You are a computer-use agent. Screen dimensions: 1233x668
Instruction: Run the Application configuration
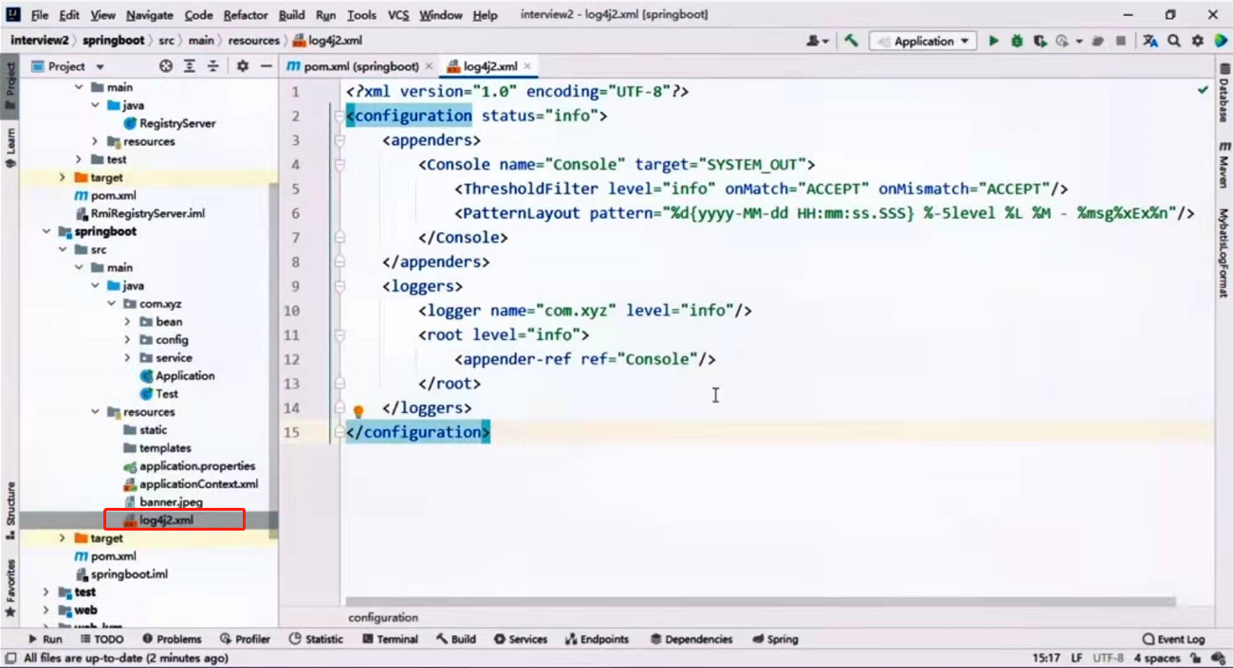pos(993,41)
